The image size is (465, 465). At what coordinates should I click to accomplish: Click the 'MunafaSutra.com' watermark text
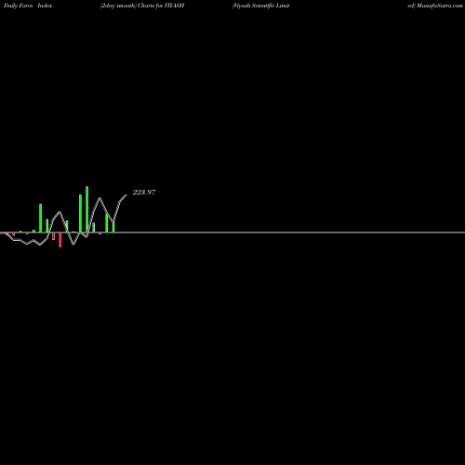pos(440,6)
